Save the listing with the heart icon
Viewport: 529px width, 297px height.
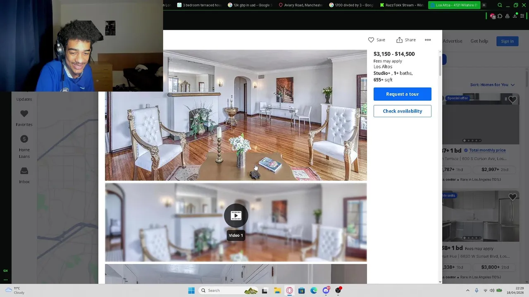click(x=376, y=40)
